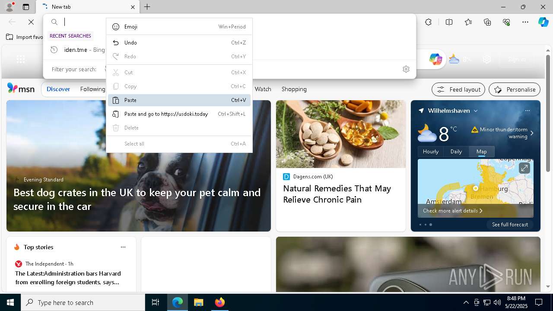
Task: Open the Copilot logo near search
Action: (x=435, y=59)
